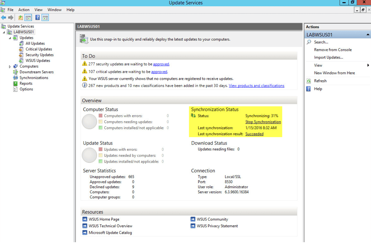The height and width of the screenshot is (244, 371).
Task: Click the back navigation arrow
Action: click(x=4, y=17)
